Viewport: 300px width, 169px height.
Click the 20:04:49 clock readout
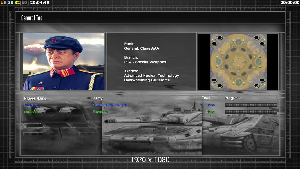click(x=40, y=3)
